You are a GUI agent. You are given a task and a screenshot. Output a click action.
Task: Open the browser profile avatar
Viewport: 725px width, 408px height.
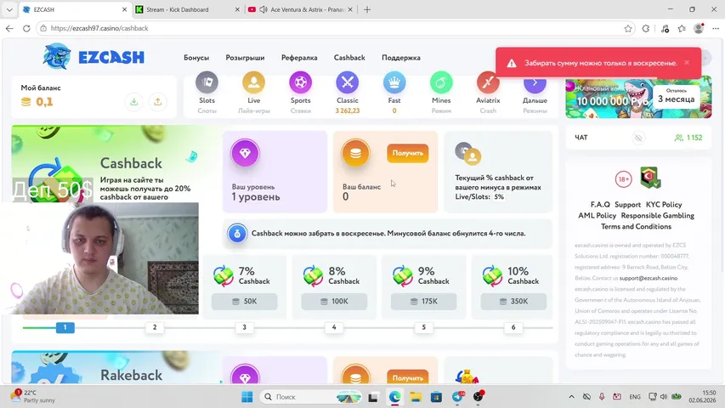click(x=699, y=29)
